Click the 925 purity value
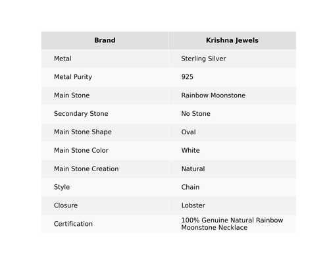The image size is (329, 262). [188, 77]
